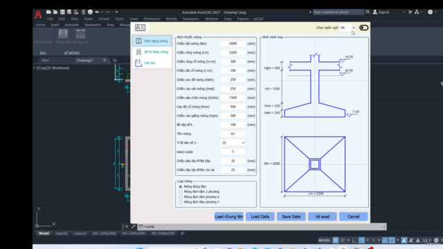Click the Plot printer icon in quick access toolbar
The width and height of the screenshot is (443, 249).
[x=90, y=12]
